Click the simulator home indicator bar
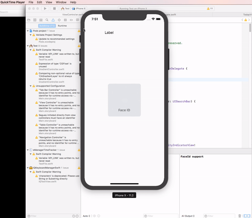 [124, 184]
